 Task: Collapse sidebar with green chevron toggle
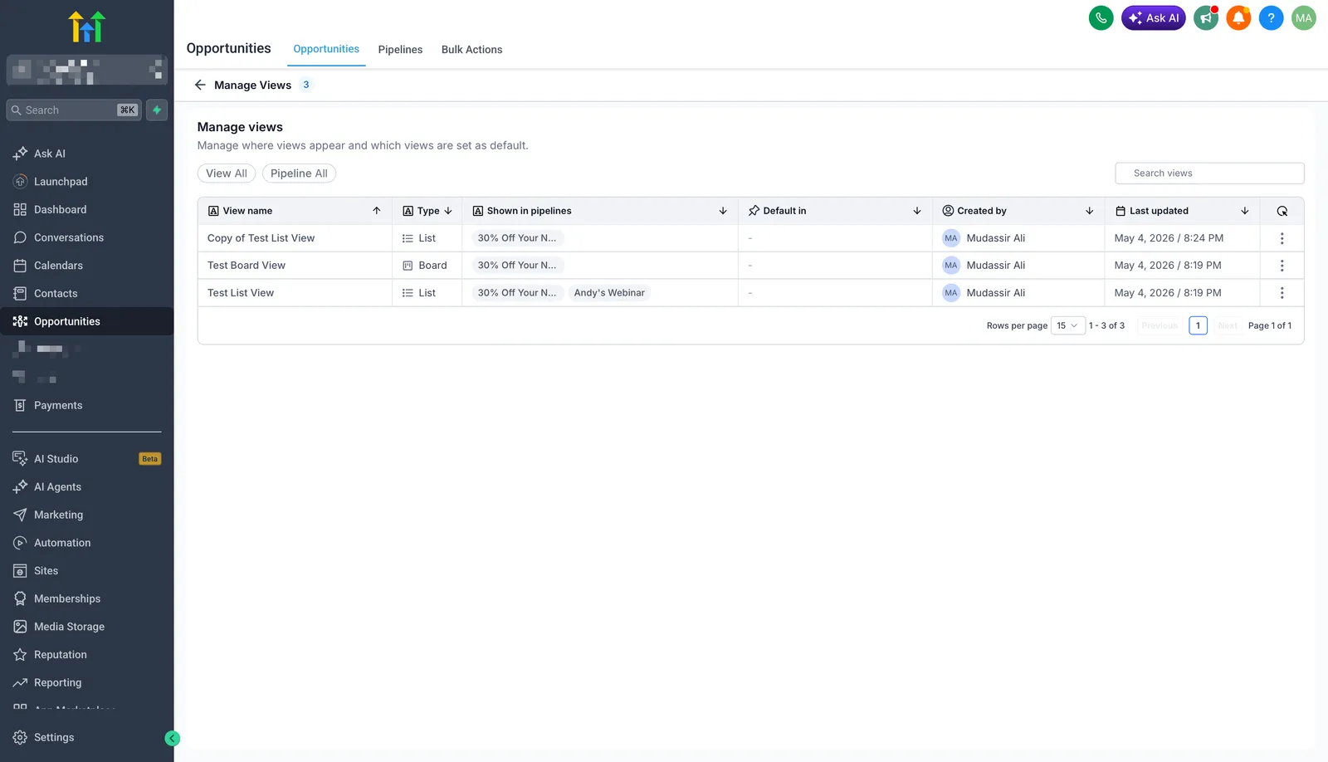click(173, 738)
